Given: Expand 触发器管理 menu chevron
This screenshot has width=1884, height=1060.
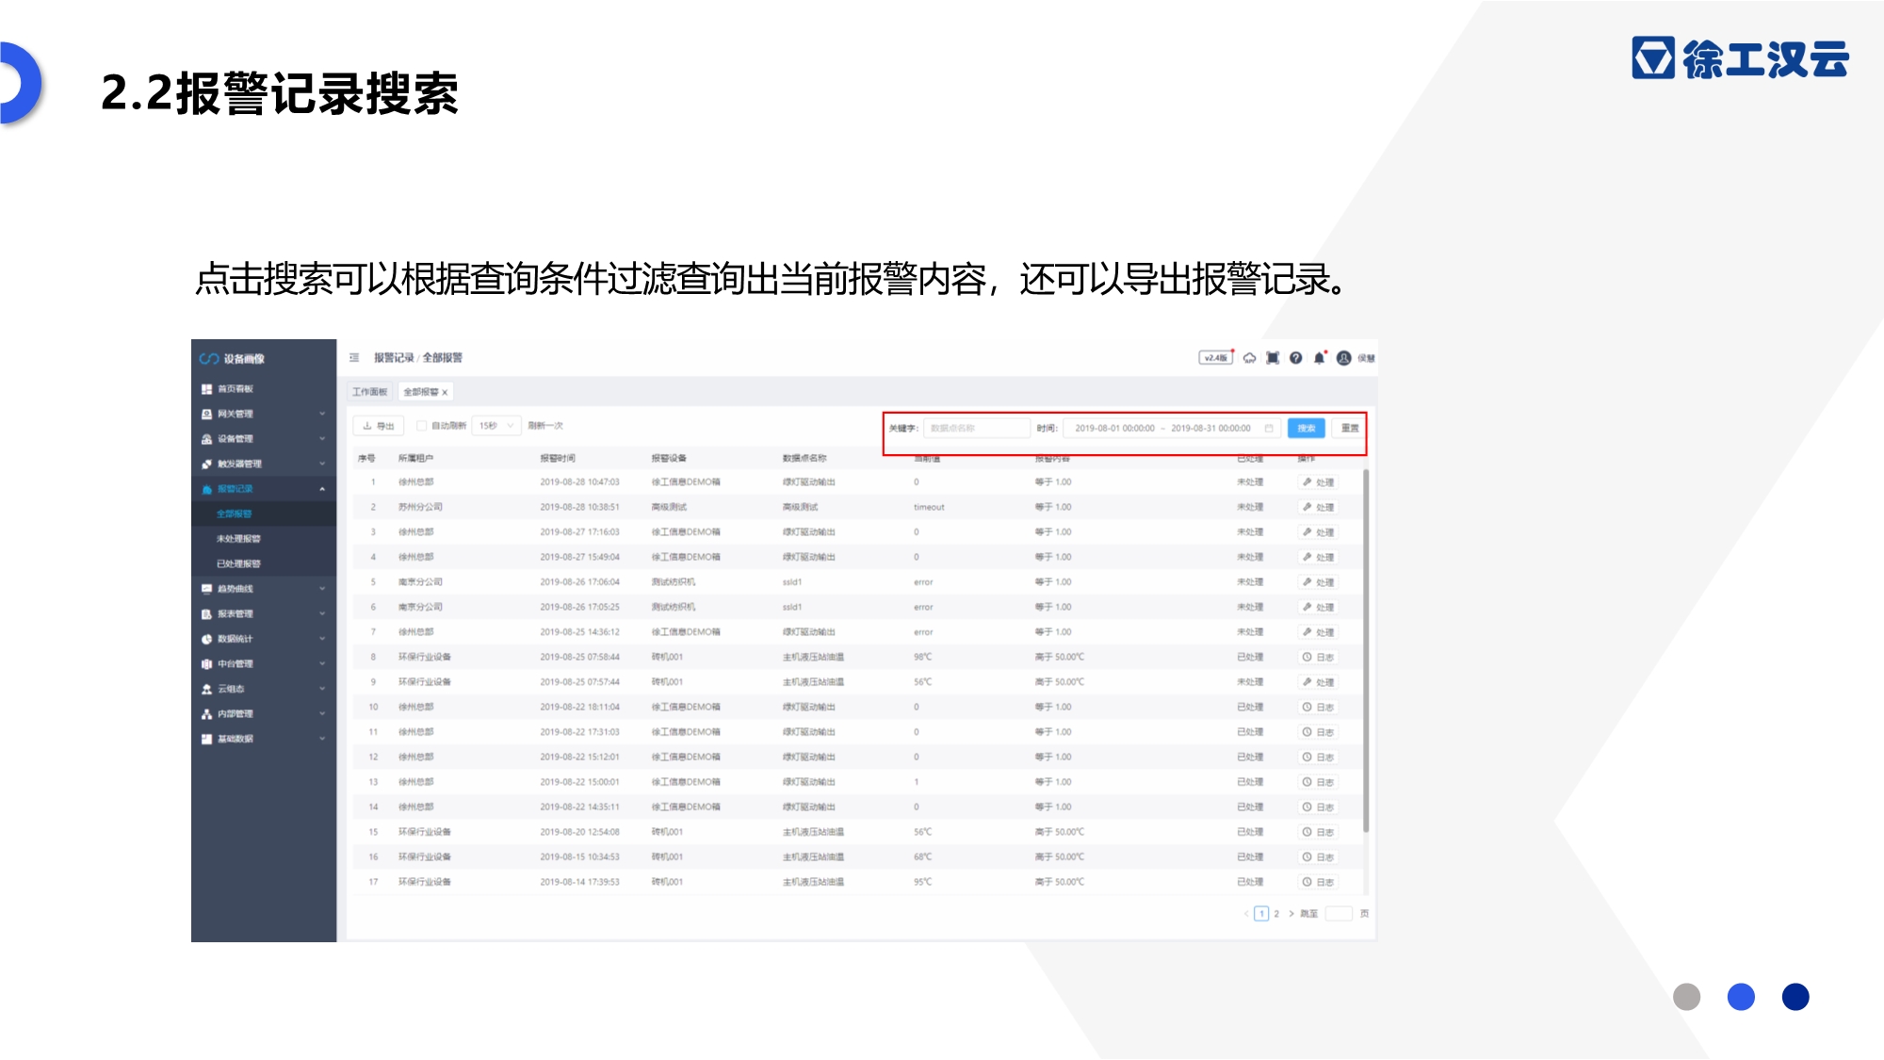Looking at the screenshot, I should click(x=322, y=464).
